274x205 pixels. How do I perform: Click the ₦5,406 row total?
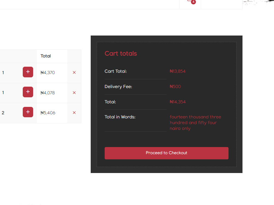tap(48, 113)
